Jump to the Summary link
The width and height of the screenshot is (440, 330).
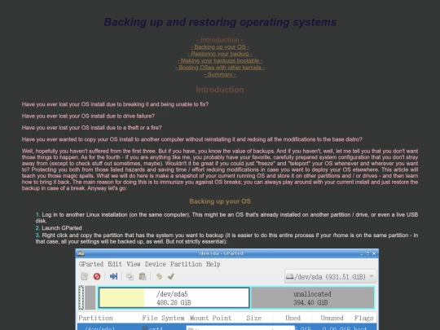pyautogui.click(x=220, y=74)
